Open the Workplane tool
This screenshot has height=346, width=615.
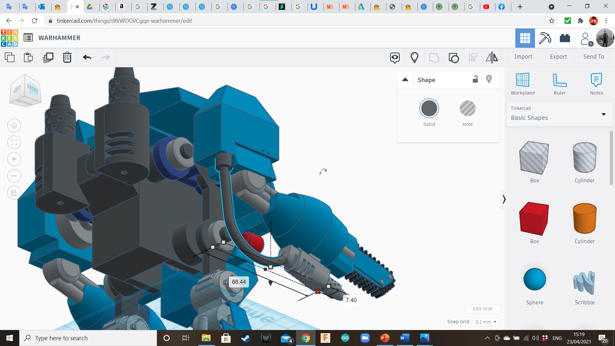pyautogui.click(x=523, y=84)
